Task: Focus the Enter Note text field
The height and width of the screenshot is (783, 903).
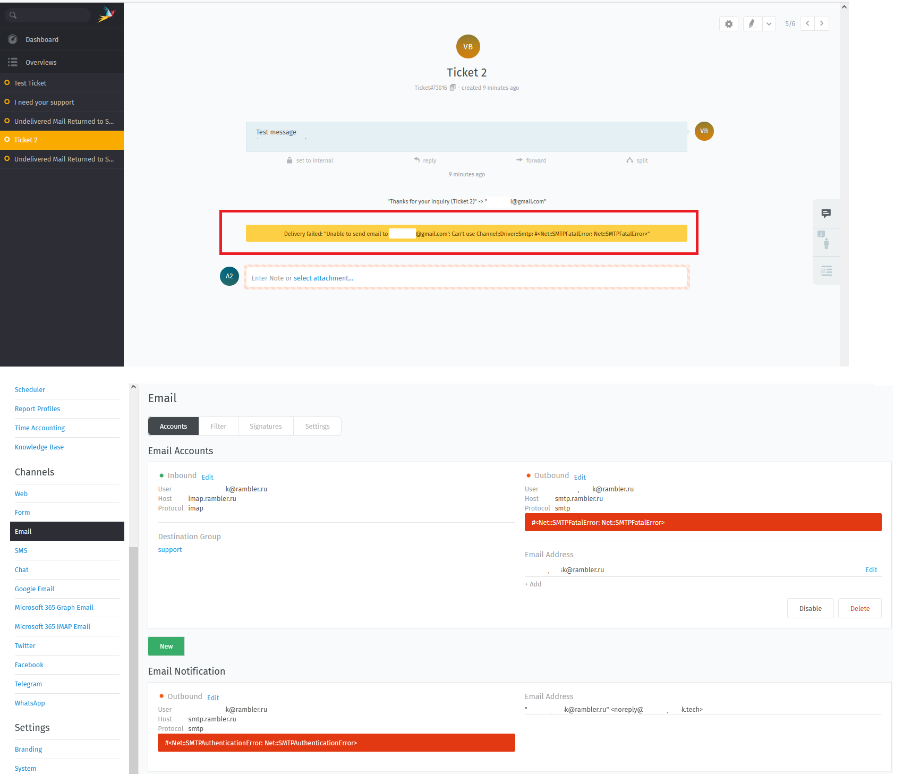Action: tap(467, 277)
